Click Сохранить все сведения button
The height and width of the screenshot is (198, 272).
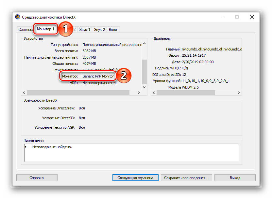tap(186, 177)
